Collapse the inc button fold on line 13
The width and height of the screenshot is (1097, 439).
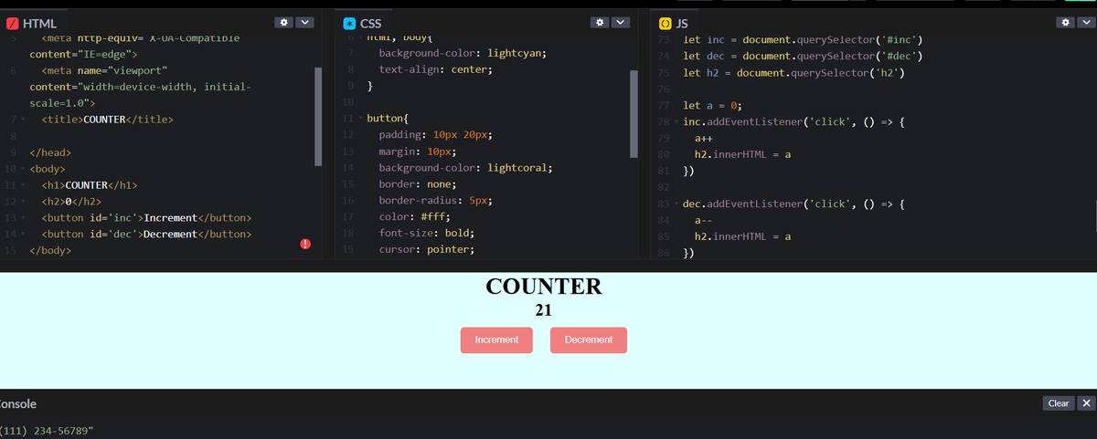click(x=22, y=218)
